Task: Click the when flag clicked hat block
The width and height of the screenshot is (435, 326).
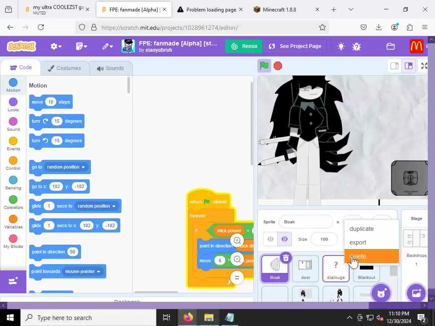Action: 208,202
